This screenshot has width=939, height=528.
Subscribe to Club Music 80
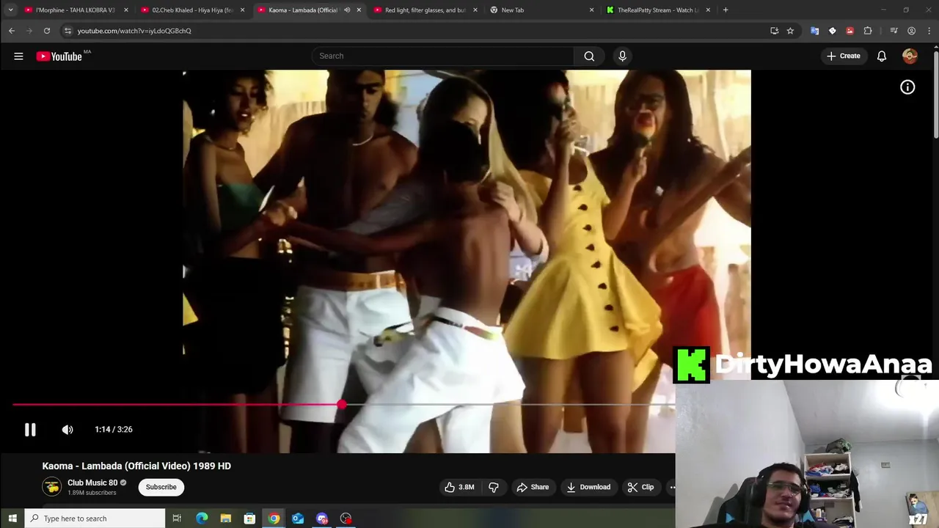pyautogui.click(x=161, y=487)
